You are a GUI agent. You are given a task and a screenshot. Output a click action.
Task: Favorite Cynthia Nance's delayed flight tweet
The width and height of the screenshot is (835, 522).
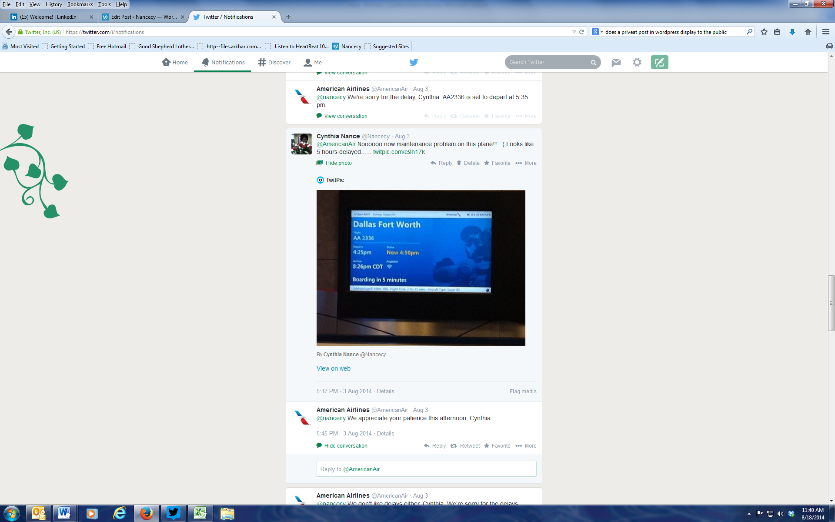tap(497, 163)
